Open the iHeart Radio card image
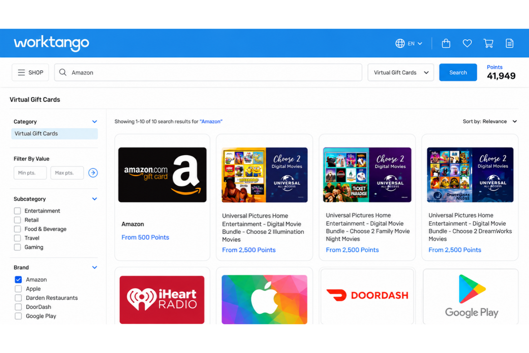The image size is (529, 353). (162, 300)
